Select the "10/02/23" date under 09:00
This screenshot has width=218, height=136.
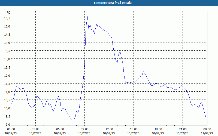coord(84,133)
